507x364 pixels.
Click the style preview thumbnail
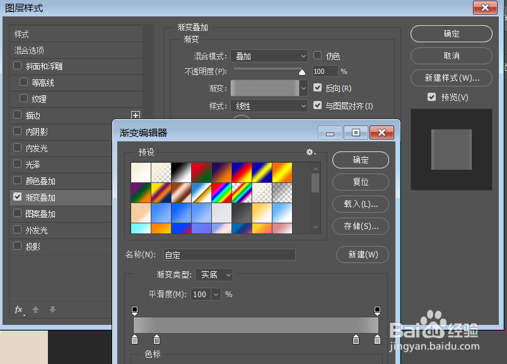pos(452,150)
